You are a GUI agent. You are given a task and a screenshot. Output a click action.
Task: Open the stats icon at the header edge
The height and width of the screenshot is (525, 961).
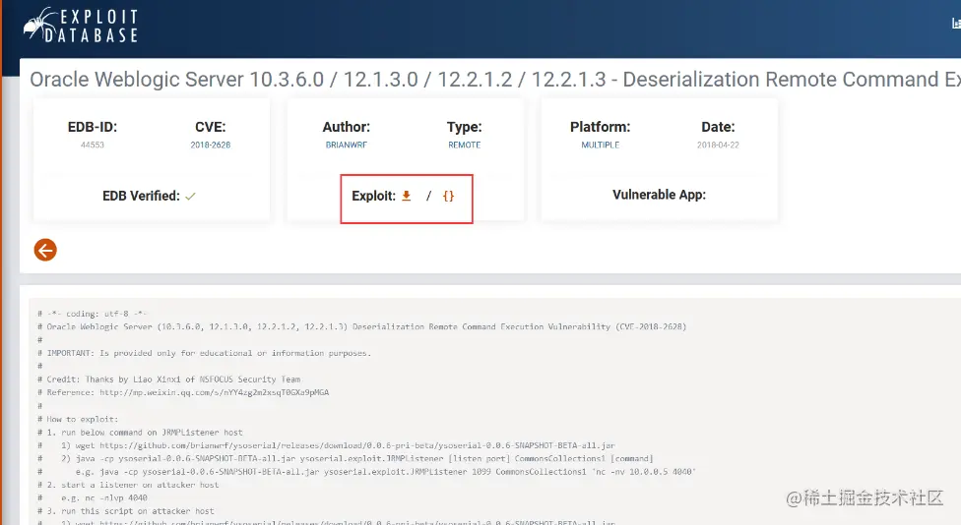pyautogui.click(x=956, y=24)
